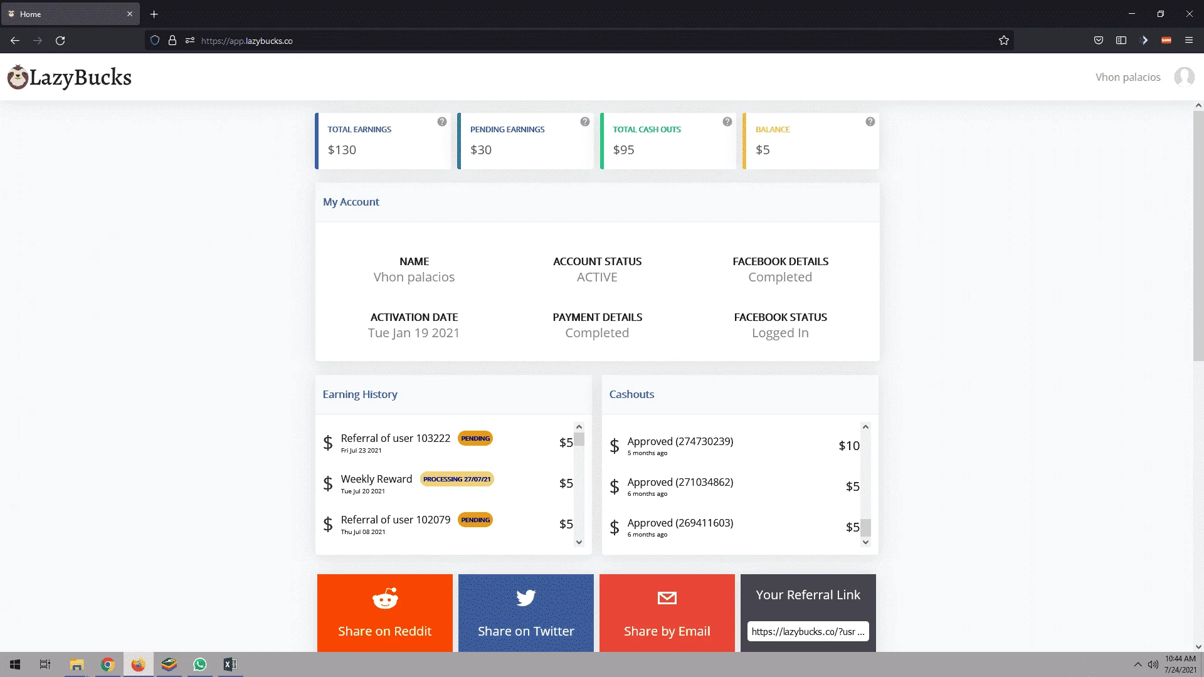Share by Email
Screen dimensions: 1204x677
pyautogui.click(x=667, y=613)
